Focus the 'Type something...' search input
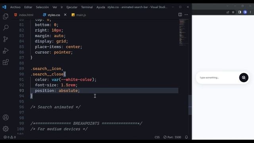This screenshot has width=254, height=143. pos(218,78)
